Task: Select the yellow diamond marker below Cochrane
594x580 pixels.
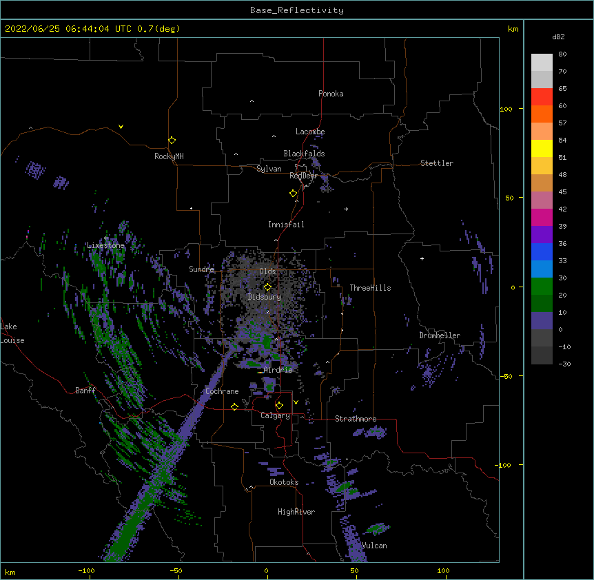Action: [x=234, y=406]
